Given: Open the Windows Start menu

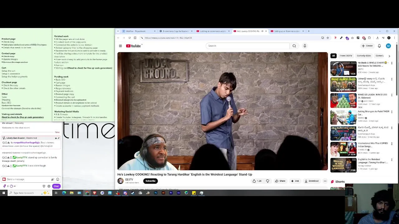Looking at the screenshot, I should pos(4,193).
